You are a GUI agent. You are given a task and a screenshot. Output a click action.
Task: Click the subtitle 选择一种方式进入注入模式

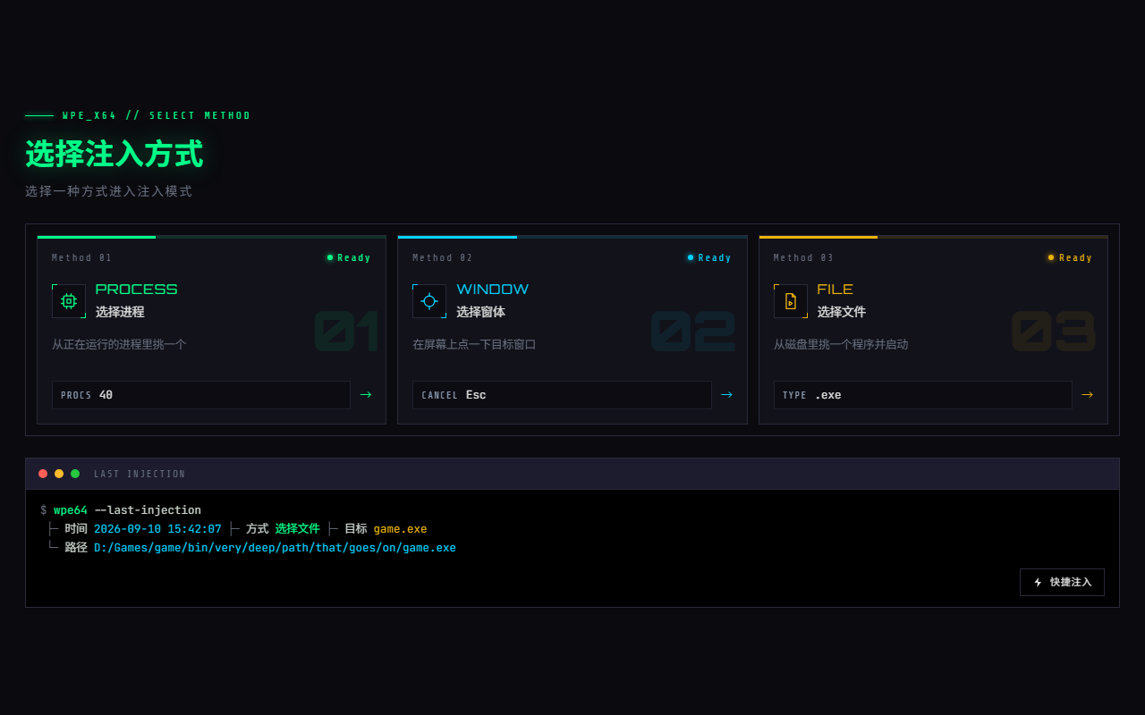[x=109, y=191]
